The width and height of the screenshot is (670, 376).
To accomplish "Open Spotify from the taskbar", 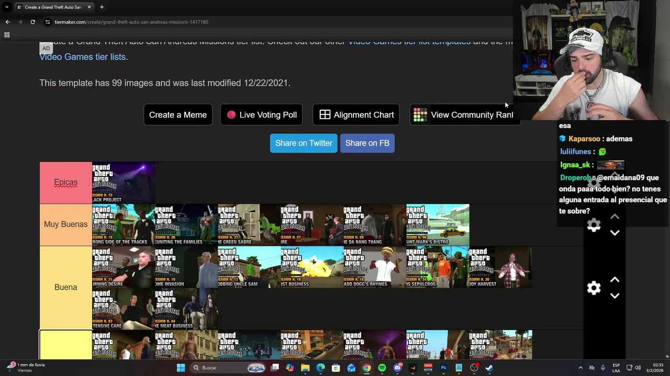I will click(382, 368).
